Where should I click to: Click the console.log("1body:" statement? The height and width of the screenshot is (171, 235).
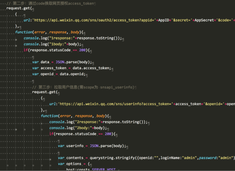(52, 44)
